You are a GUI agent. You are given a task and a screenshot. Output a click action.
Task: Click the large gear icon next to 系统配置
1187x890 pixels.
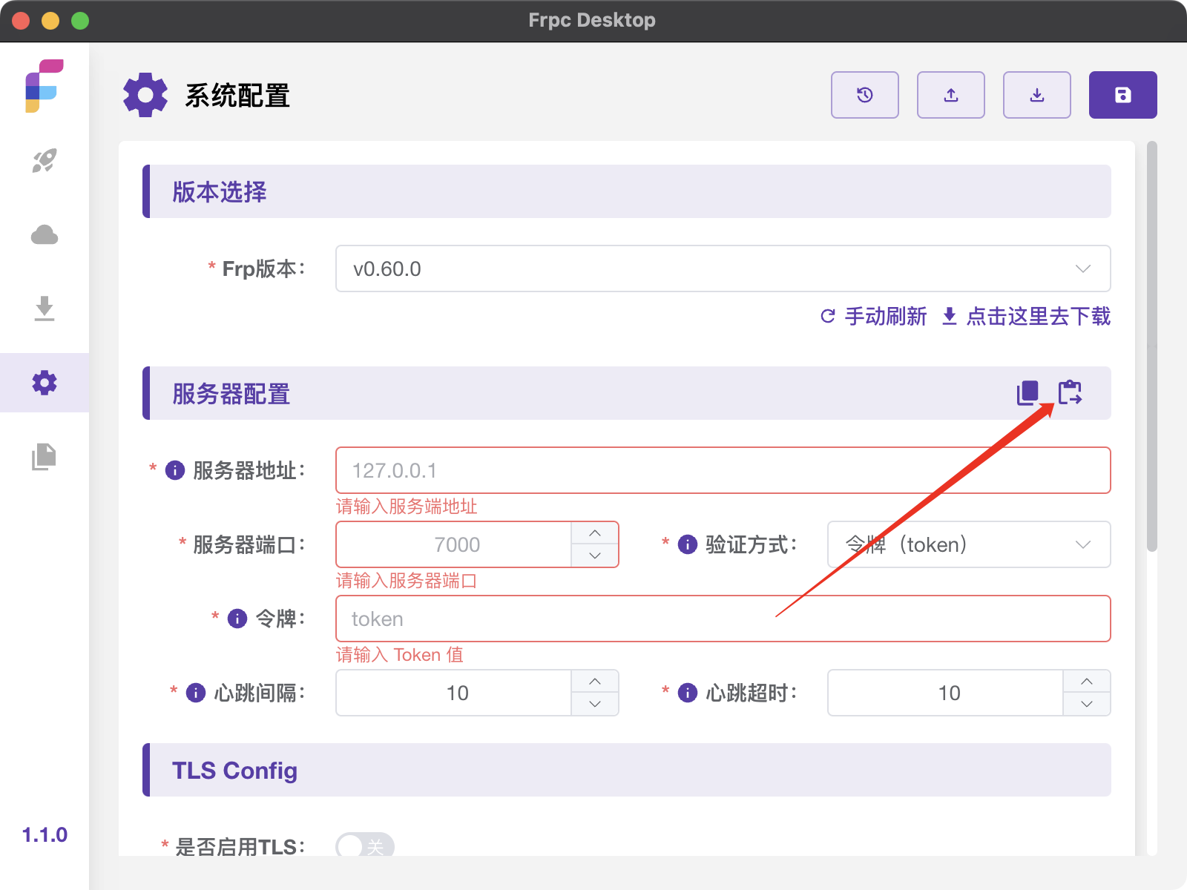(x=145, y=95)
